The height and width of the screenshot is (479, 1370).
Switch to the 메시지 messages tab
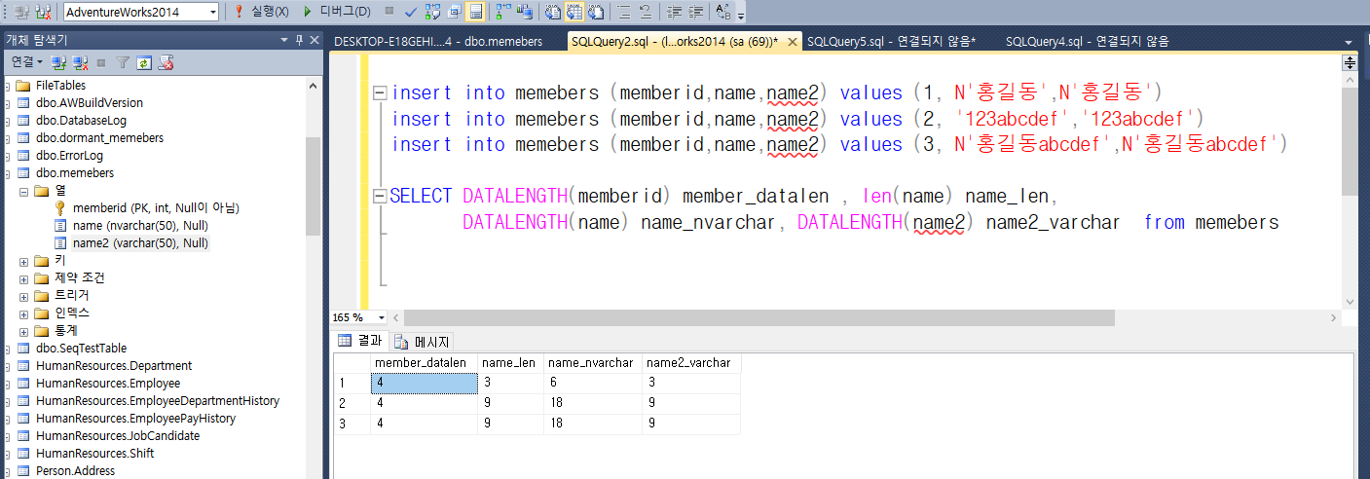pos(423,342)
